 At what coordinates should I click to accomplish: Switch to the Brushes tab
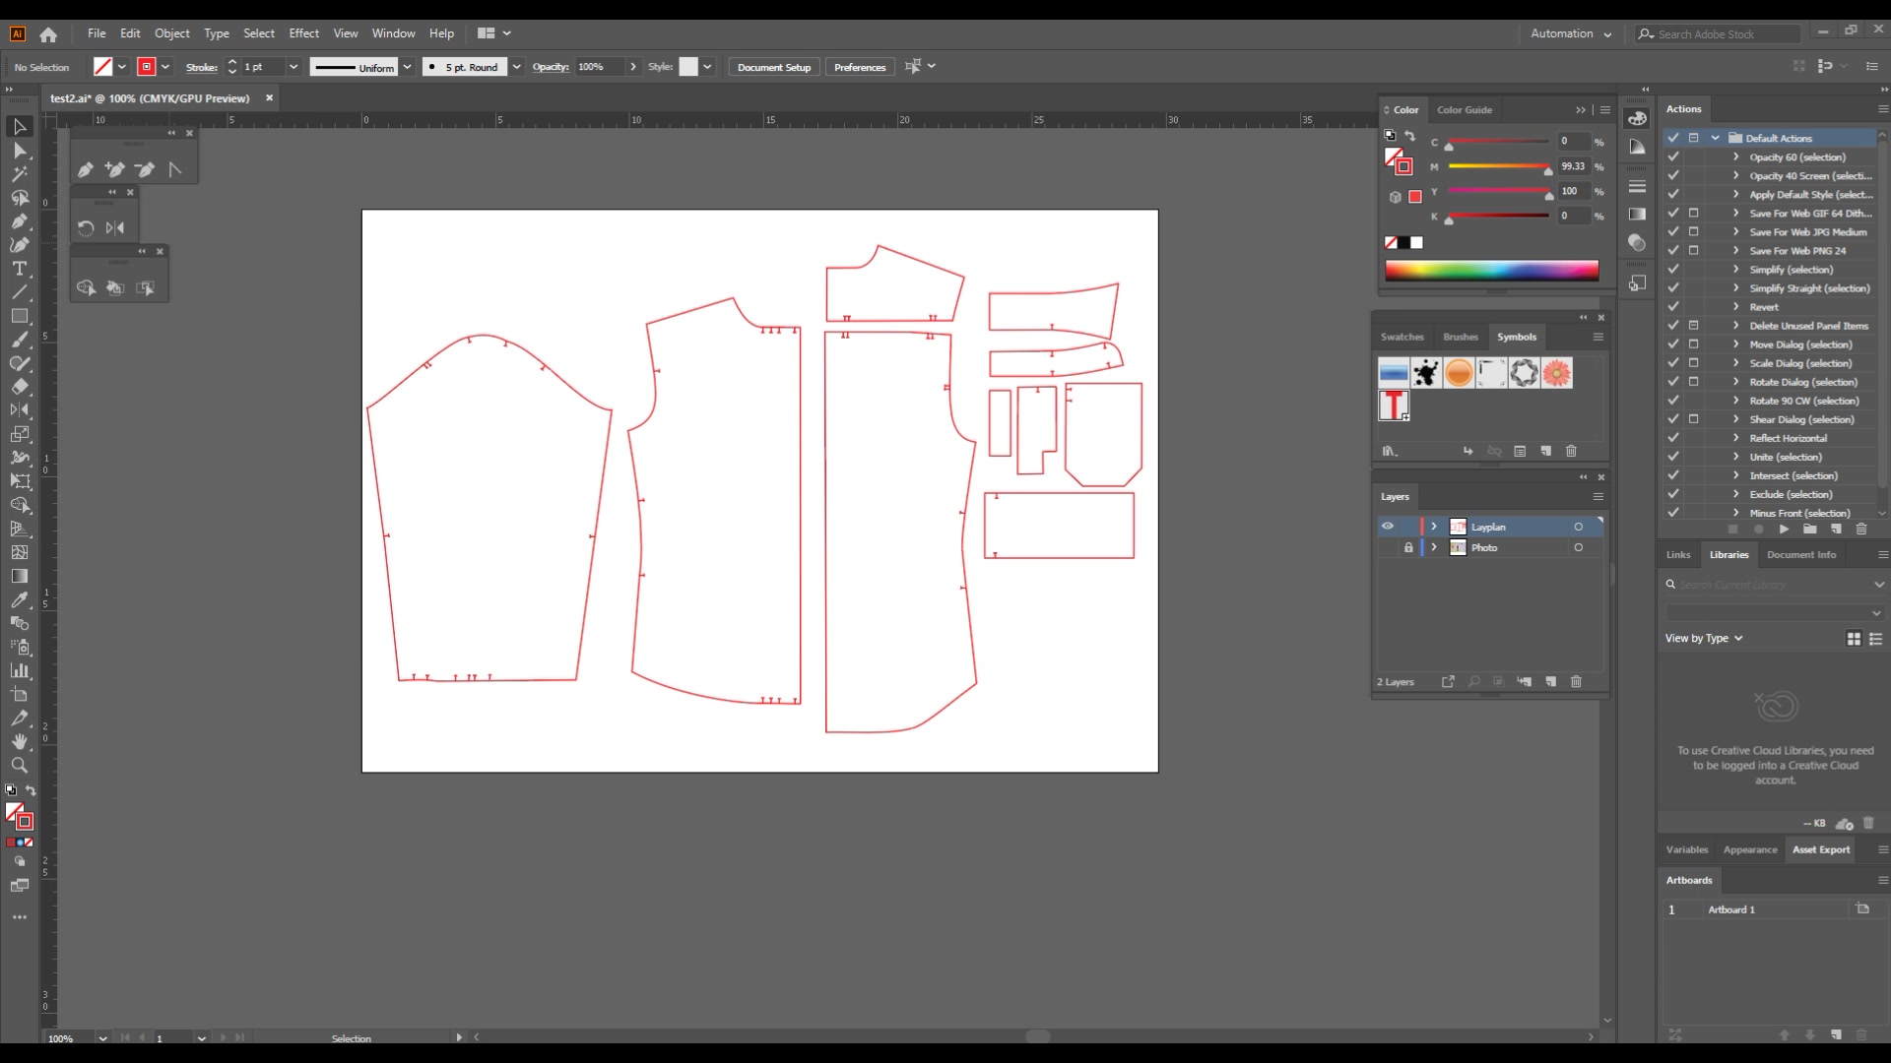point(1460,336)
